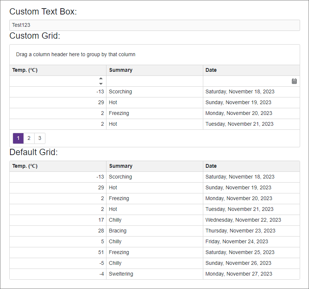
Task: Select page 1 in the pager
Action: (x=18, y=138)
